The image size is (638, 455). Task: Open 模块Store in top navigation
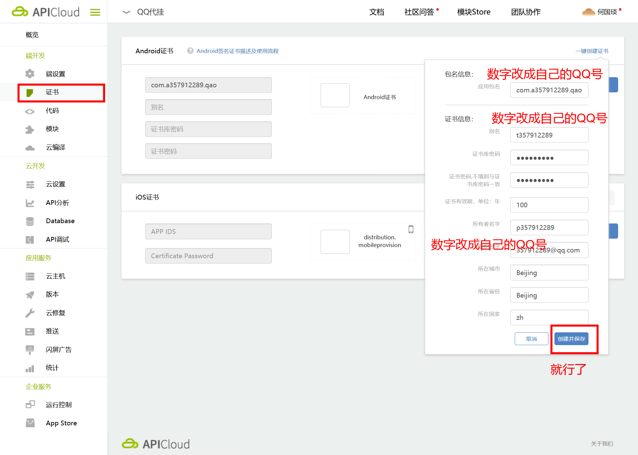[474, 12]
